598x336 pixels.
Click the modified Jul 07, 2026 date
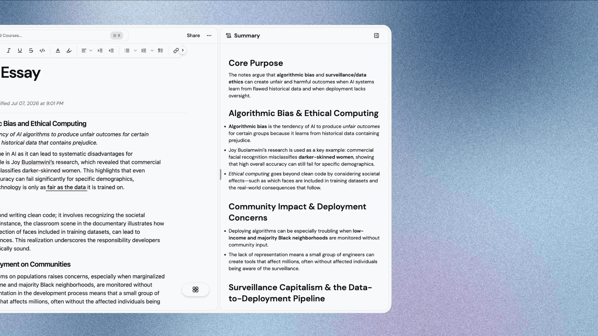[32, 103]
